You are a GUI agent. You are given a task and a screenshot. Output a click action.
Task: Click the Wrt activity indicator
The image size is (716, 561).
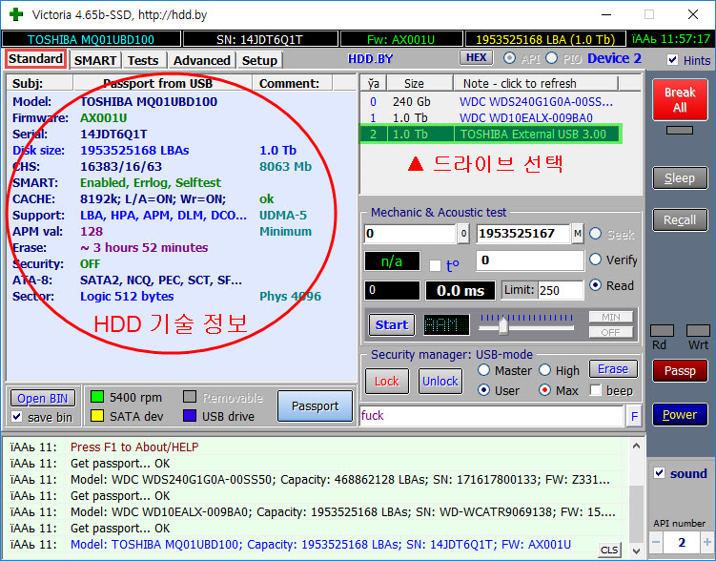[x=698, y=331]
